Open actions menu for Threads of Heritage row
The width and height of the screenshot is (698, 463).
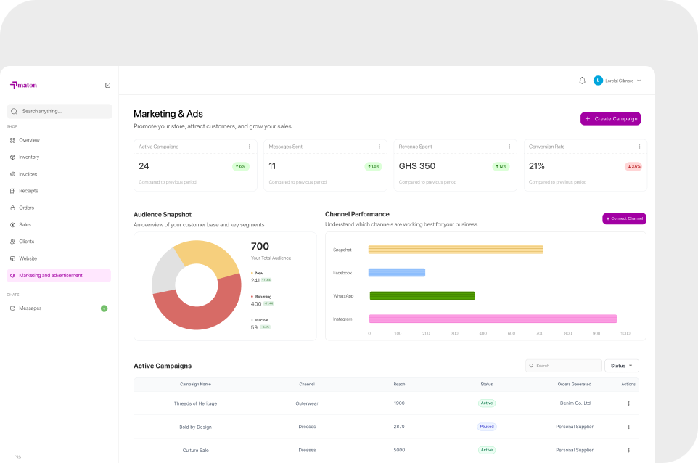628,403
